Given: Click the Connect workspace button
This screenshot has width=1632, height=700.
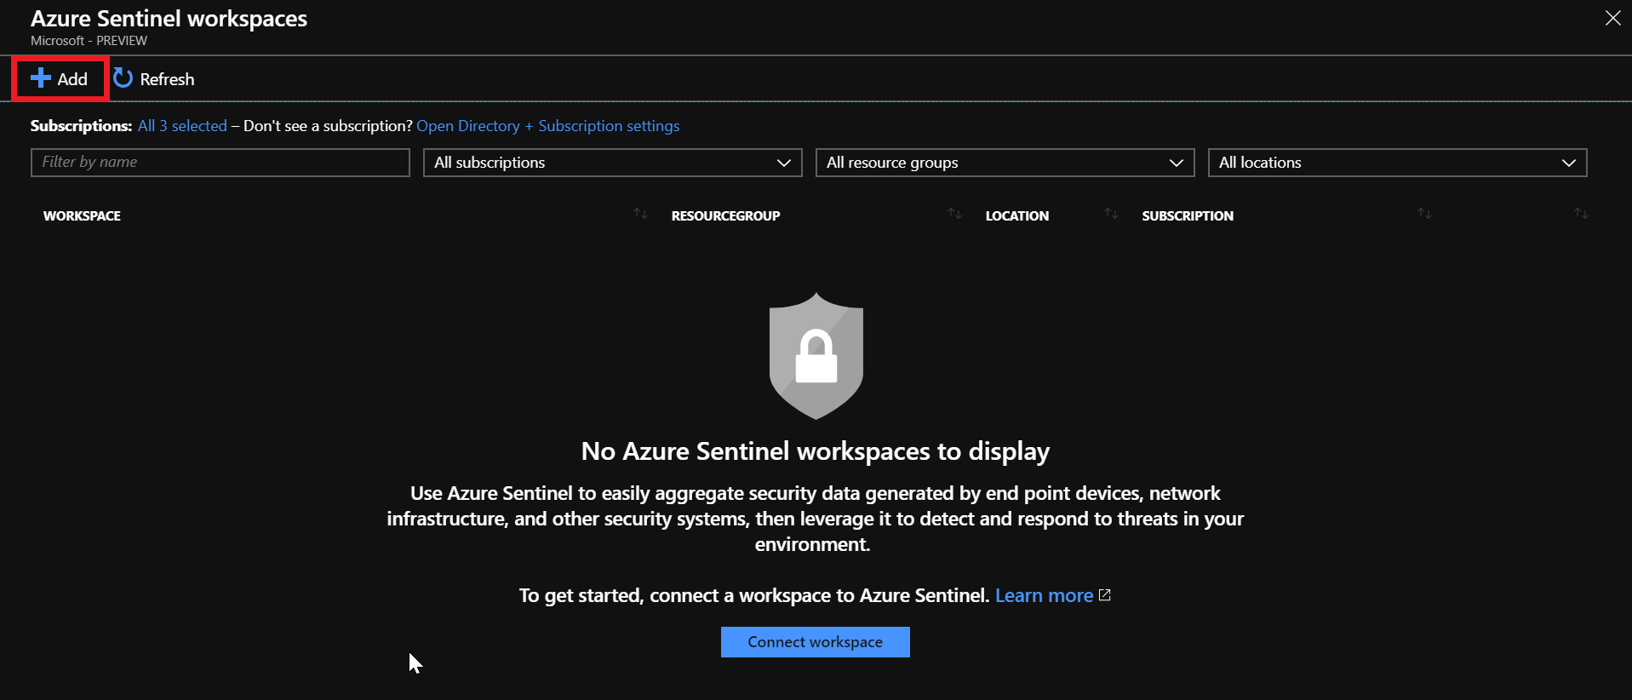Looking at the screenshot, I should [816, 642].
